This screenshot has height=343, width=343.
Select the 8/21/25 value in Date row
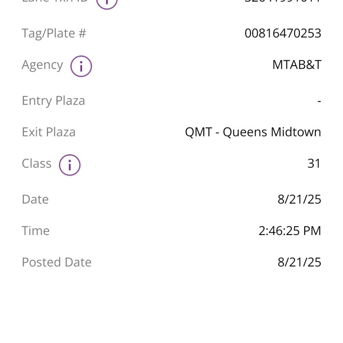coord(299,199)
